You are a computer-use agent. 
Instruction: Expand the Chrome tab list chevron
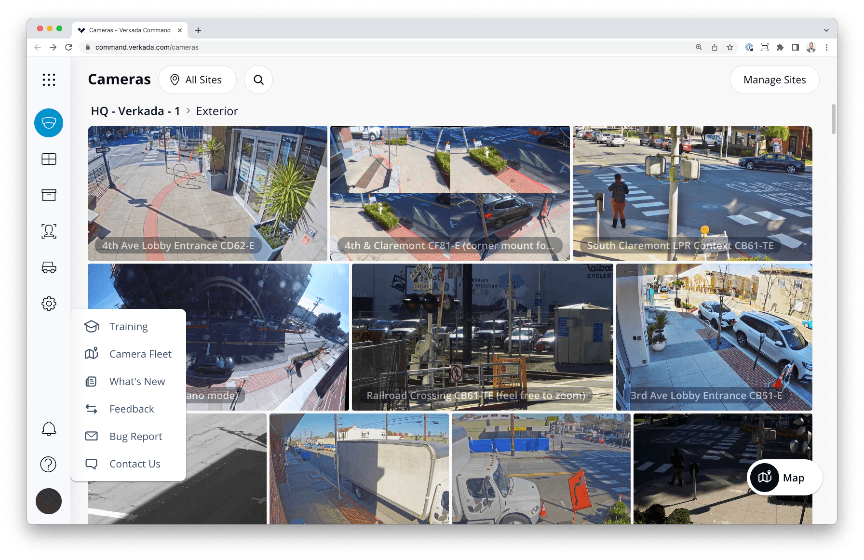click(x=826, y=30)
